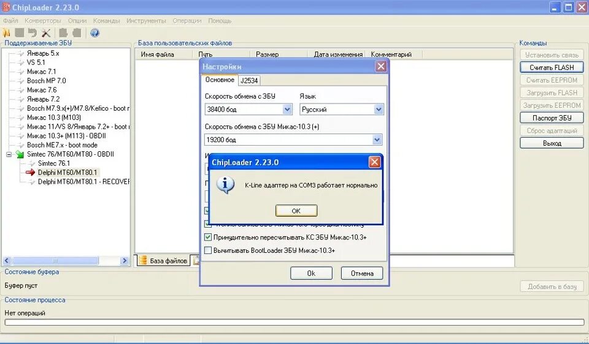
Task: Open the Инструменты menu
Action: tap(146, 21)
